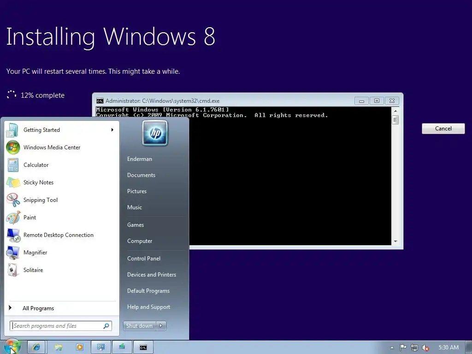Expand the Getting Started submenu arrow
The width and height of the screenshot is (472, 354).
pos(112,130)
